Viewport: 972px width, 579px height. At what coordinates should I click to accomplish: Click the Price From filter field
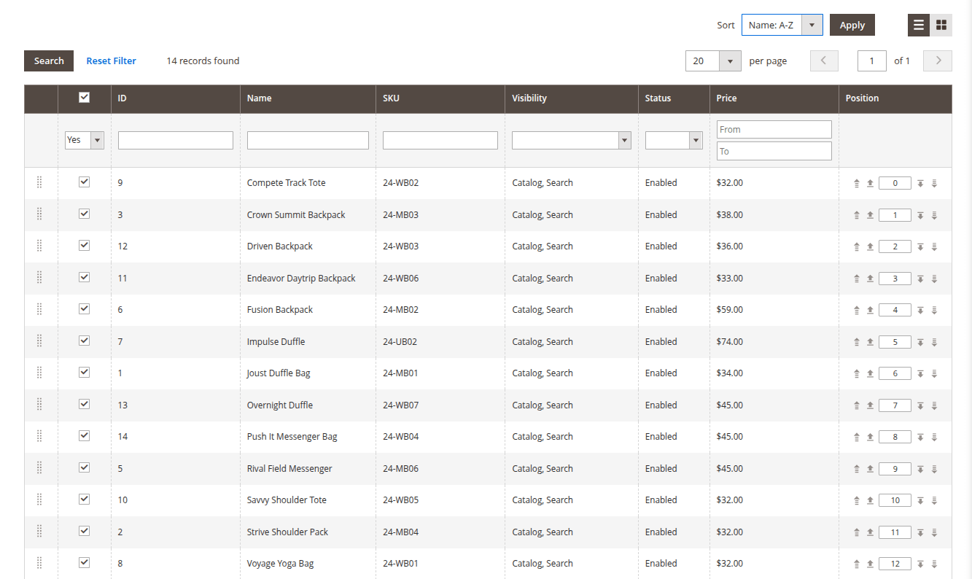(774, 129)
